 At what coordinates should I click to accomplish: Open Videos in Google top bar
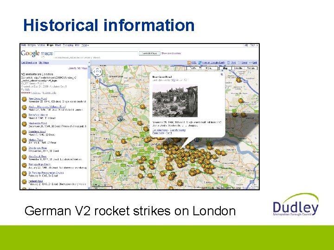(41, 45)
